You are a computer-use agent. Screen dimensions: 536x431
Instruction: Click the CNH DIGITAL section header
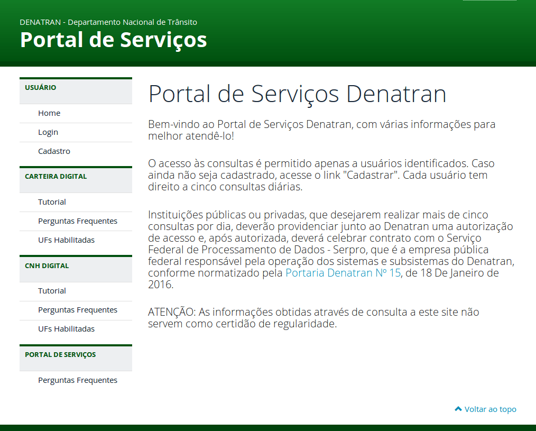(x=76, y=269)
